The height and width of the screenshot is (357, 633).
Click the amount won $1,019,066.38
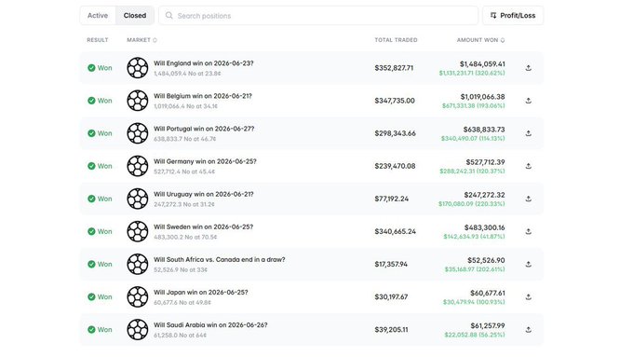(x=483, y=97)
